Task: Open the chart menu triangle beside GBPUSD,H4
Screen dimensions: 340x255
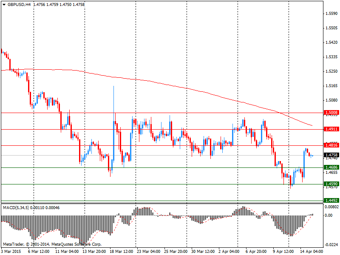Action: pyautogui.click(x=4, y=5)
